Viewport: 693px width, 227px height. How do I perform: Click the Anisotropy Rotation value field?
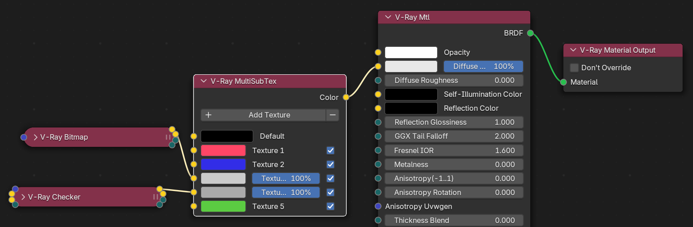point(454,192)
